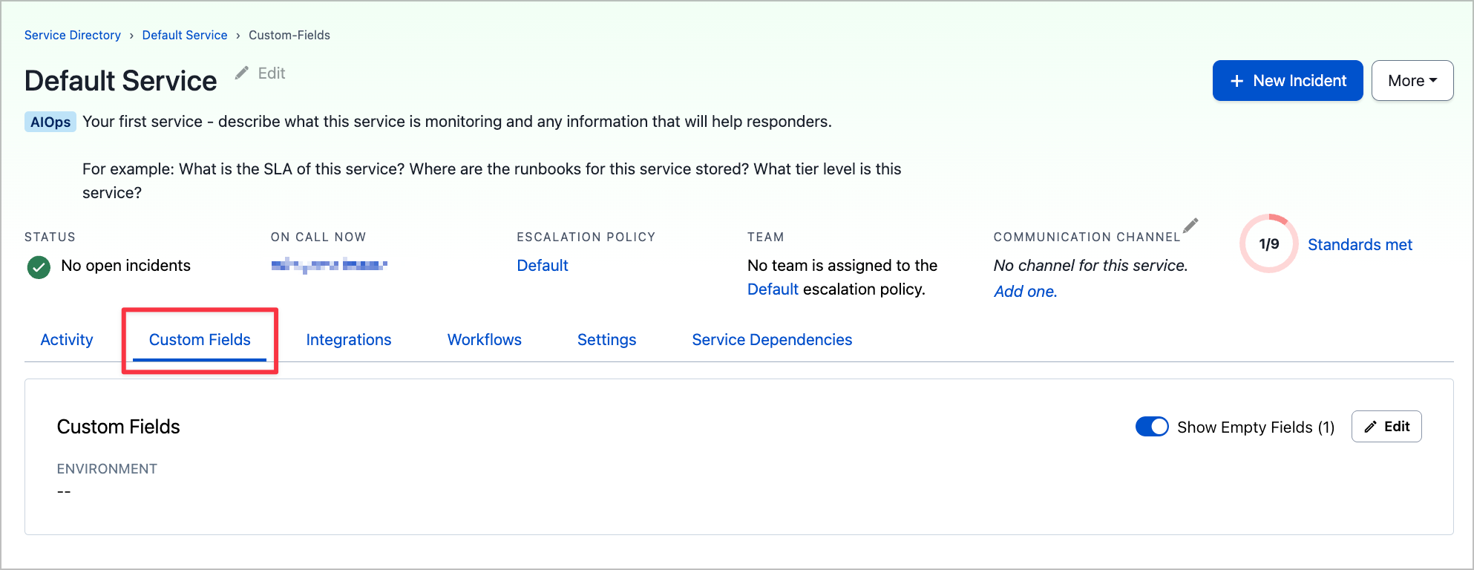Open the Default Service breadcrumb link

pyautogui.click(x=185, y=35)
